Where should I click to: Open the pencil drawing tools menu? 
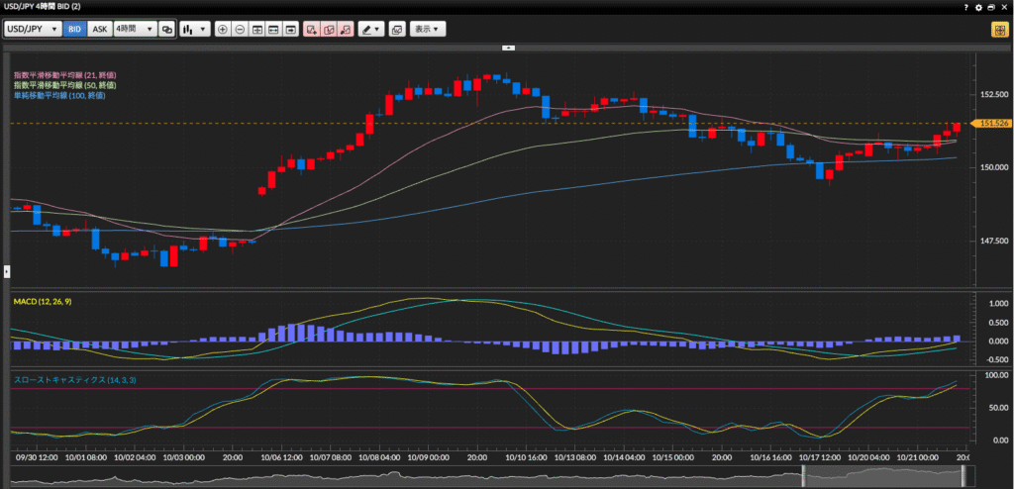[371, 30]
